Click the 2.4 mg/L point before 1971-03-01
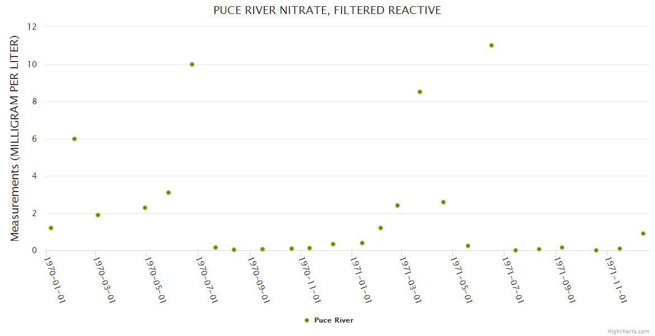The image size is (655, 336). (x=397, y=206)
